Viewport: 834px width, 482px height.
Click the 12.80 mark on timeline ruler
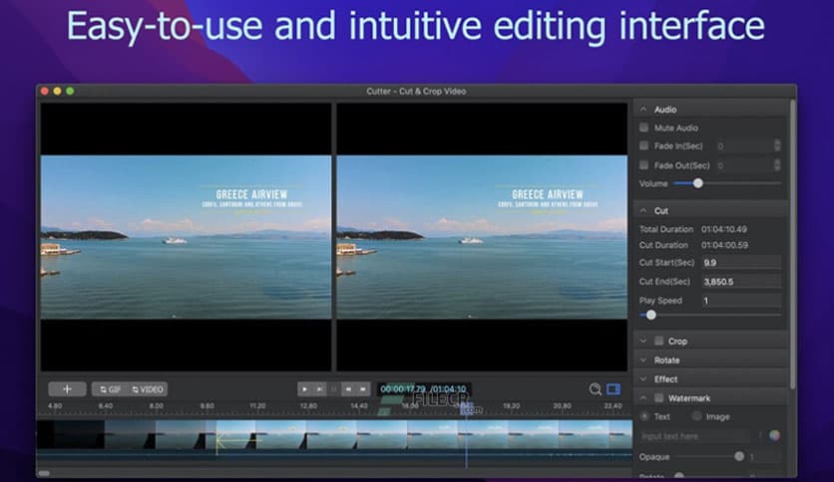click(x=308, y=405)
